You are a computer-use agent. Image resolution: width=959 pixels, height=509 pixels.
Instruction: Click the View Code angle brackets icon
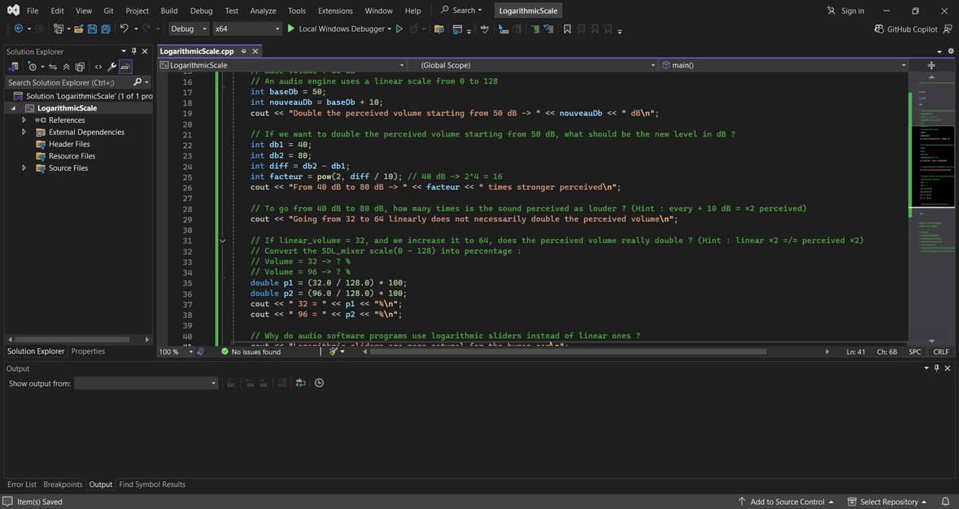[98, 67]
